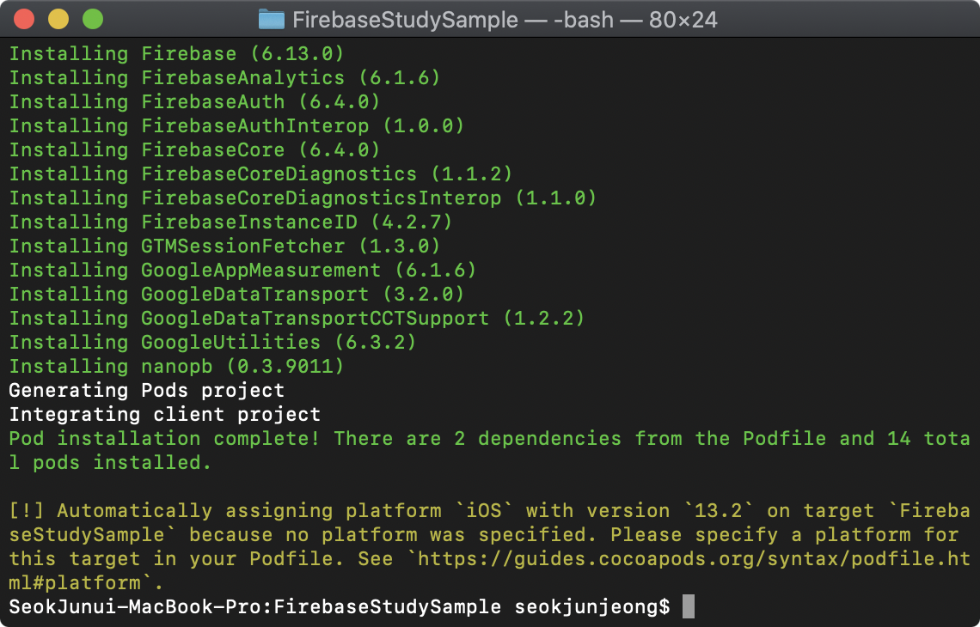Viewport: 980px width, 627px height.
Task: Click the line 'Installing FirebaseCoreDiagnostics (1.1.2)'
Action: (x=260, y=173)
